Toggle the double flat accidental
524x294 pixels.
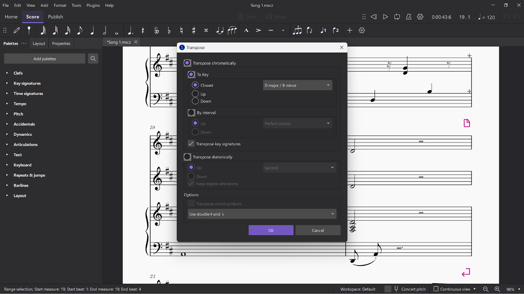tap(157, 30)
